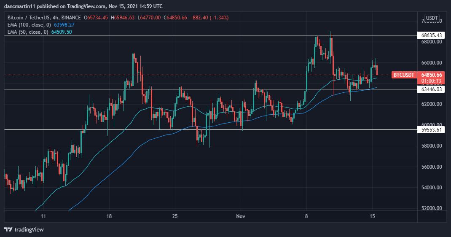Click the change value −882.40 (−1.34%)
Screen dimensions: 451x237
(x=209, y=18)
